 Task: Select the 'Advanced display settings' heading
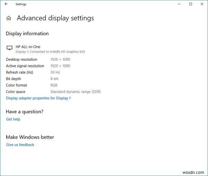point(55,18)
